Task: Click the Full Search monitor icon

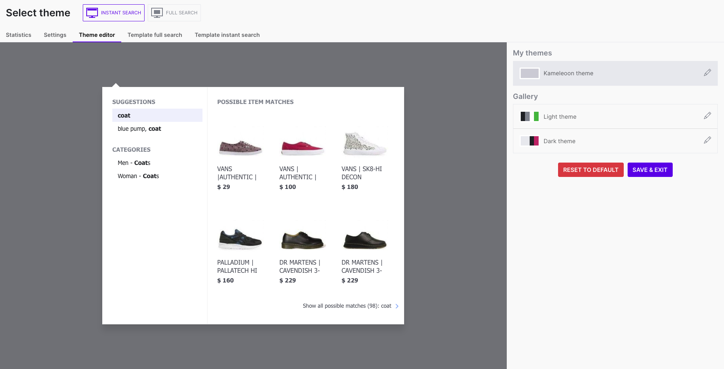Action: [157, 13]
